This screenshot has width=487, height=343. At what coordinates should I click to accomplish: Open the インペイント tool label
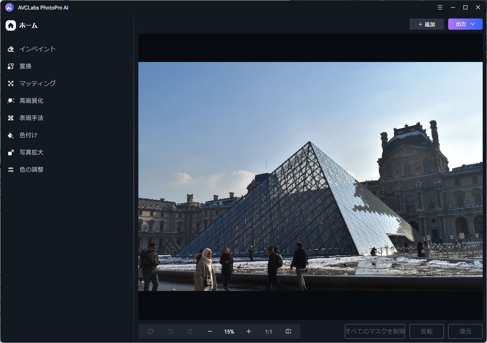point(37,49)
